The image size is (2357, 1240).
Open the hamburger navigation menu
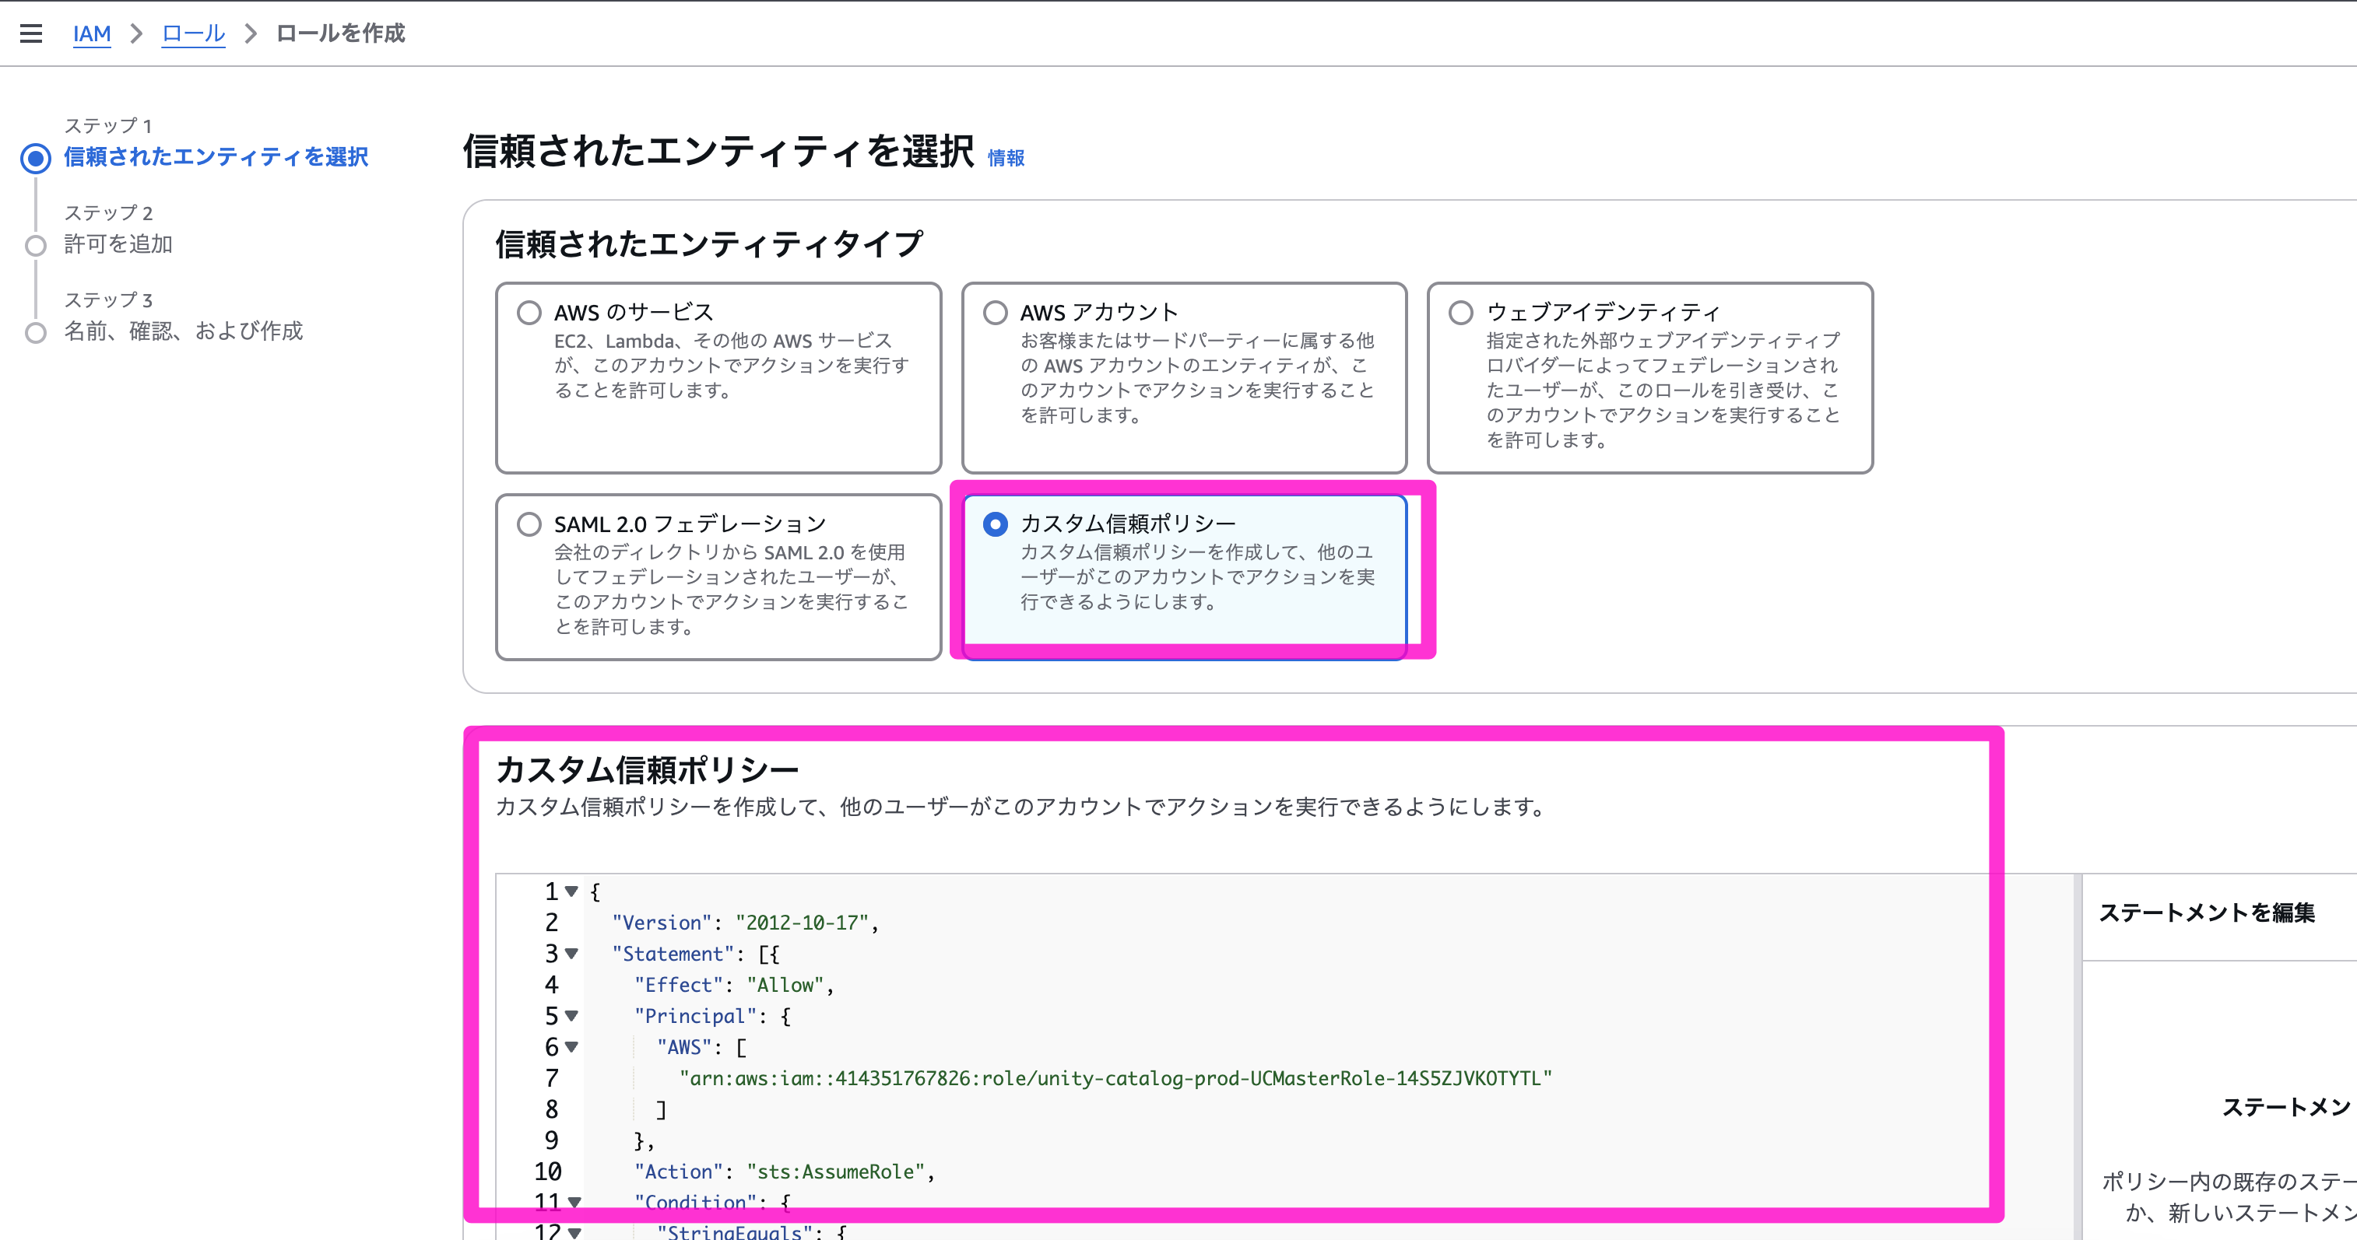click(x=31, y=33)
